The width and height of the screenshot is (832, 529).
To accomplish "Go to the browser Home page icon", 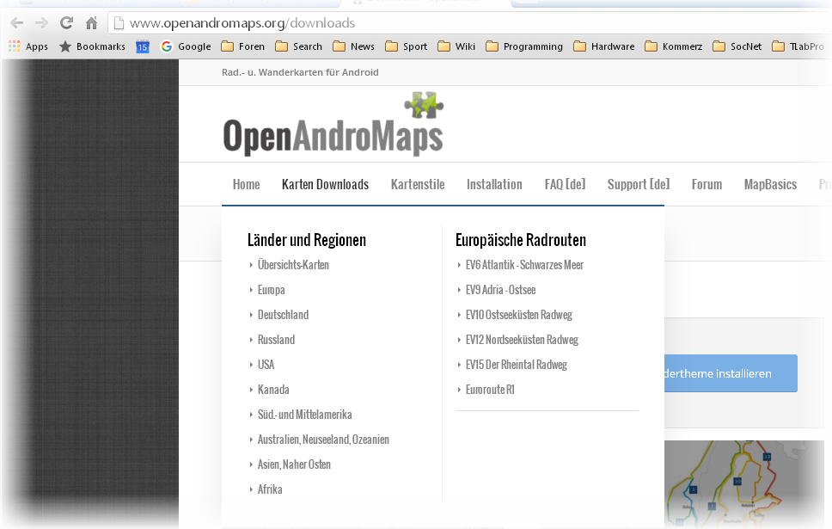I will [91, 23].
